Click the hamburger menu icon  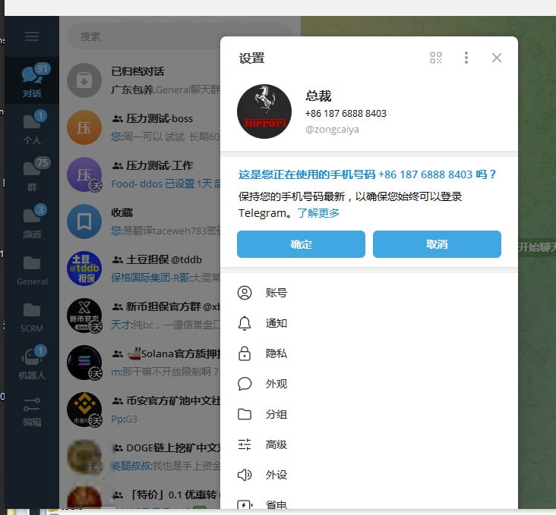(32, 36)
